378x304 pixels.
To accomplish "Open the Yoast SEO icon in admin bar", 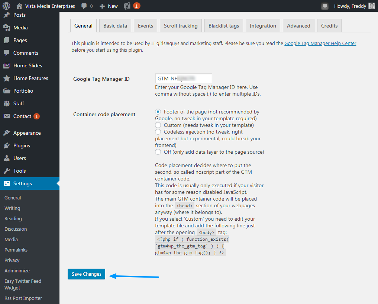I will 127,6.
